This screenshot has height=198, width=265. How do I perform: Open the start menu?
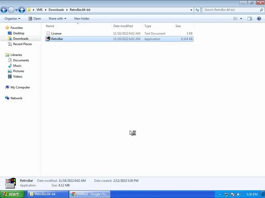point(12,194)
